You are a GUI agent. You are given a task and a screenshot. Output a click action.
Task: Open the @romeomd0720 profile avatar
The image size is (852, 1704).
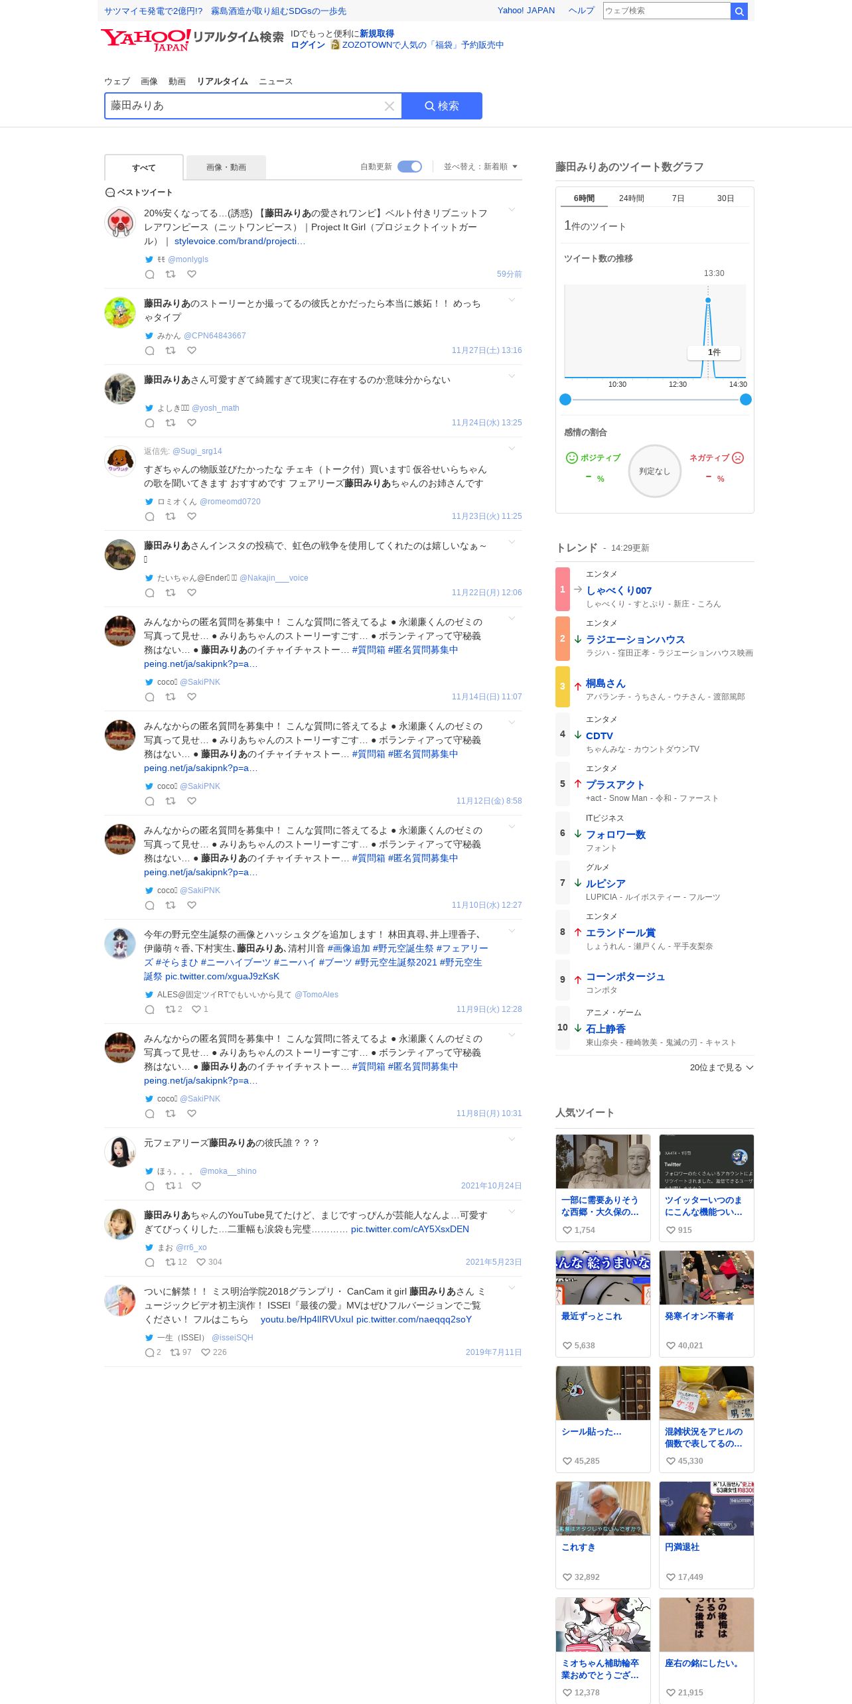(x=120, y=461)
